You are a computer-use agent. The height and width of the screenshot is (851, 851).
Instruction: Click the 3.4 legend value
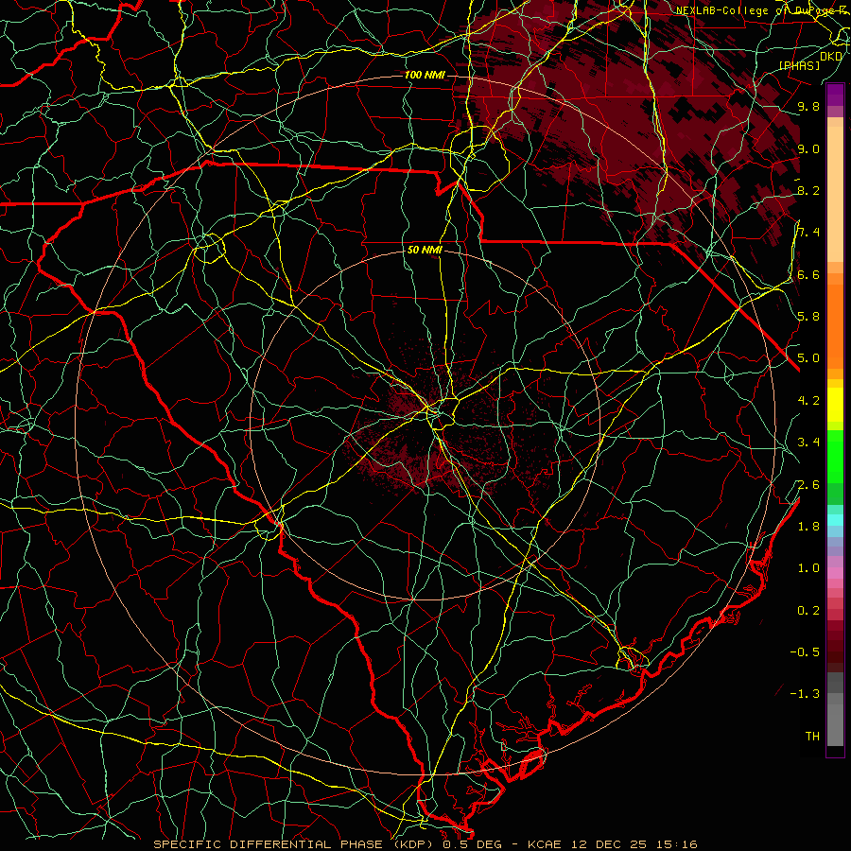(808, 443)
